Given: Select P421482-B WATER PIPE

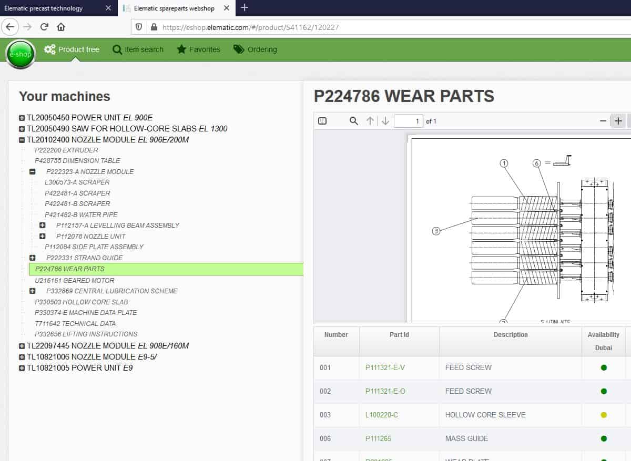Looking at the screenshot, I should pos(81,214).
